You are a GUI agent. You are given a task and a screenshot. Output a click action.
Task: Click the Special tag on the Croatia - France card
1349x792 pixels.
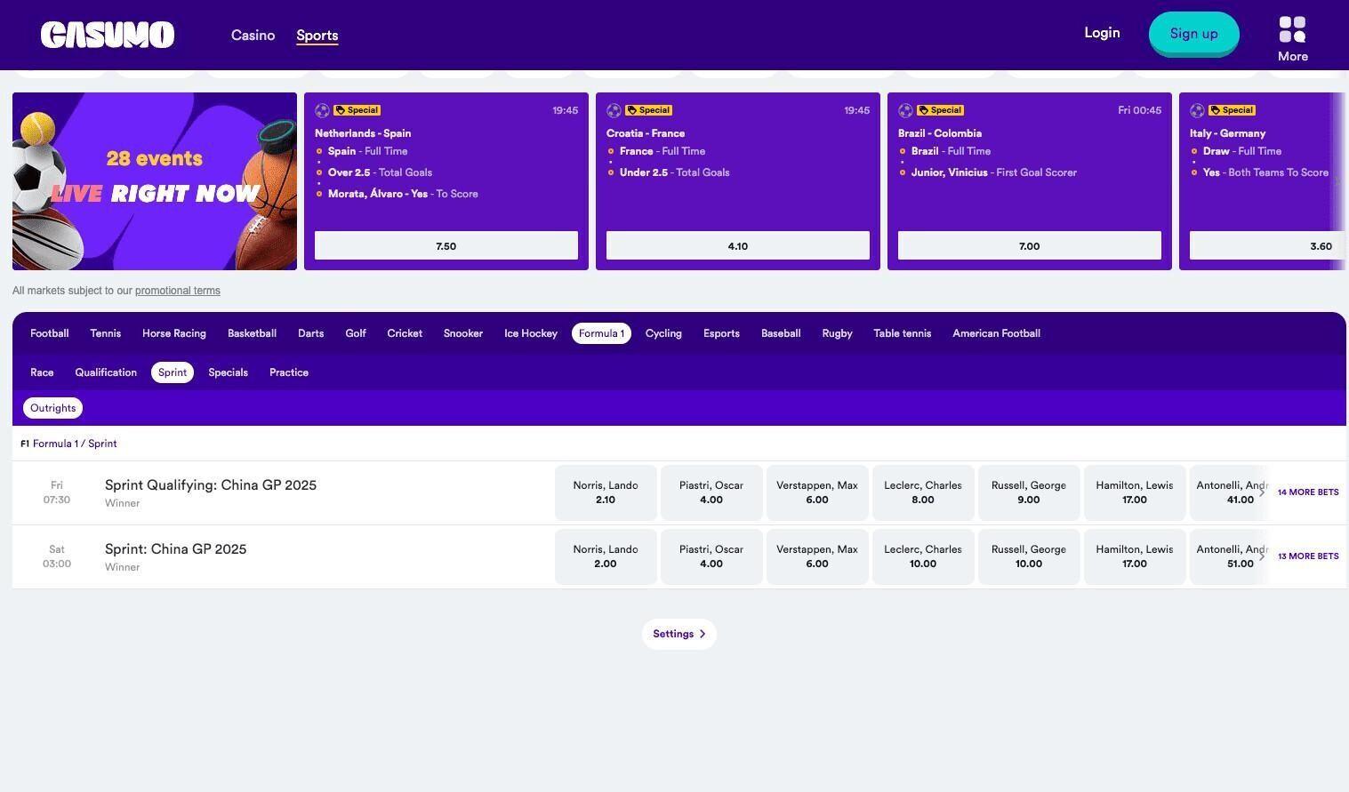pyautogui.click(x=649, y=110)
